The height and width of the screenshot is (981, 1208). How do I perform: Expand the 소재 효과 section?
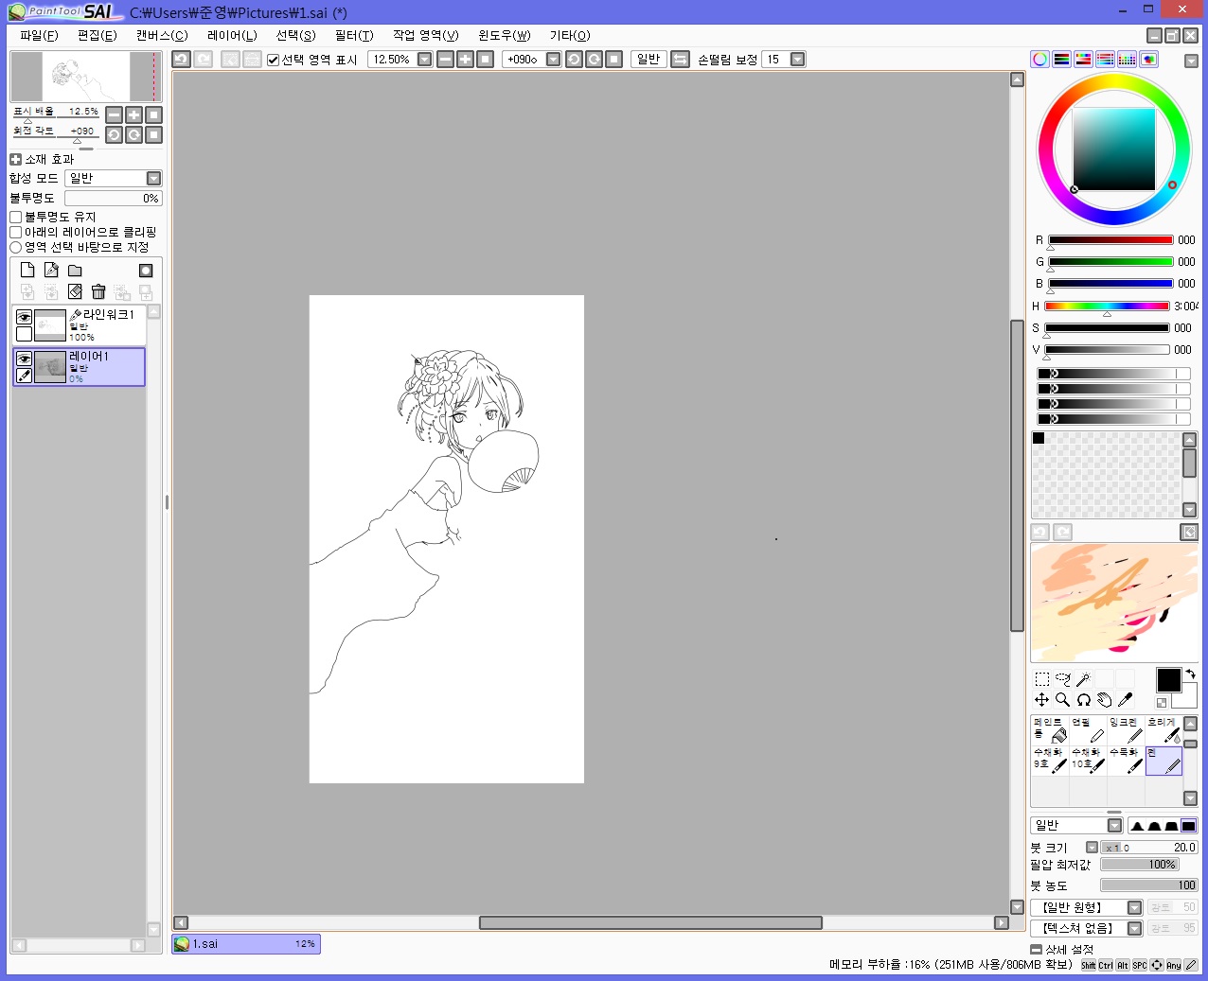pyautogui.click(x=15, y=159)
